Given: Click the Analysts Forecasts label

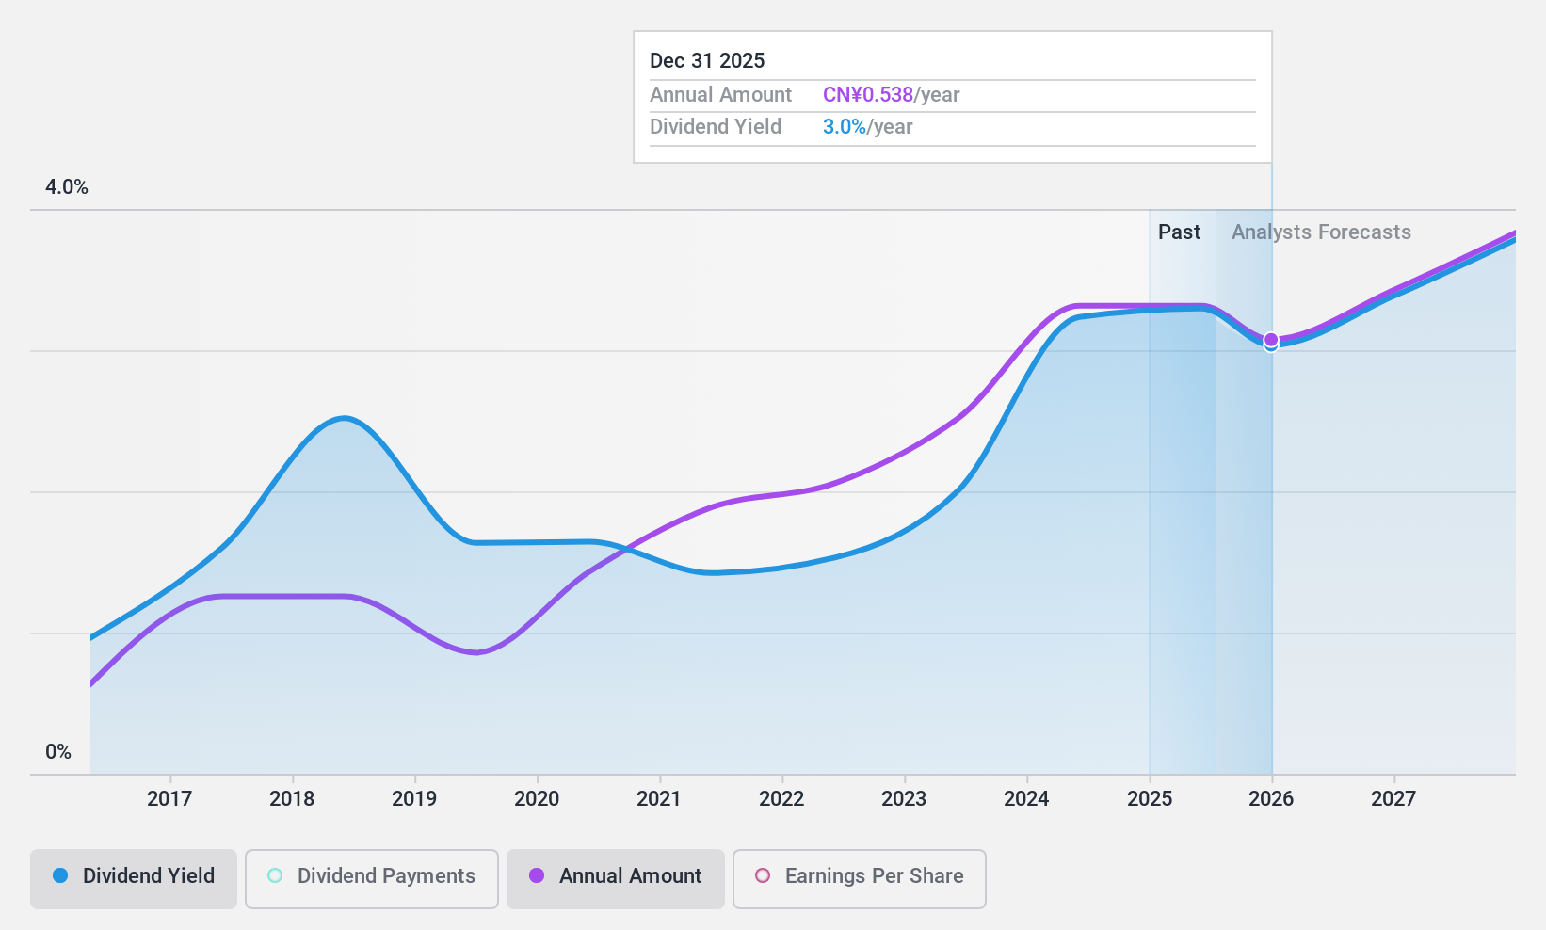Looking at the screenshot, I should coord(1321,232).
